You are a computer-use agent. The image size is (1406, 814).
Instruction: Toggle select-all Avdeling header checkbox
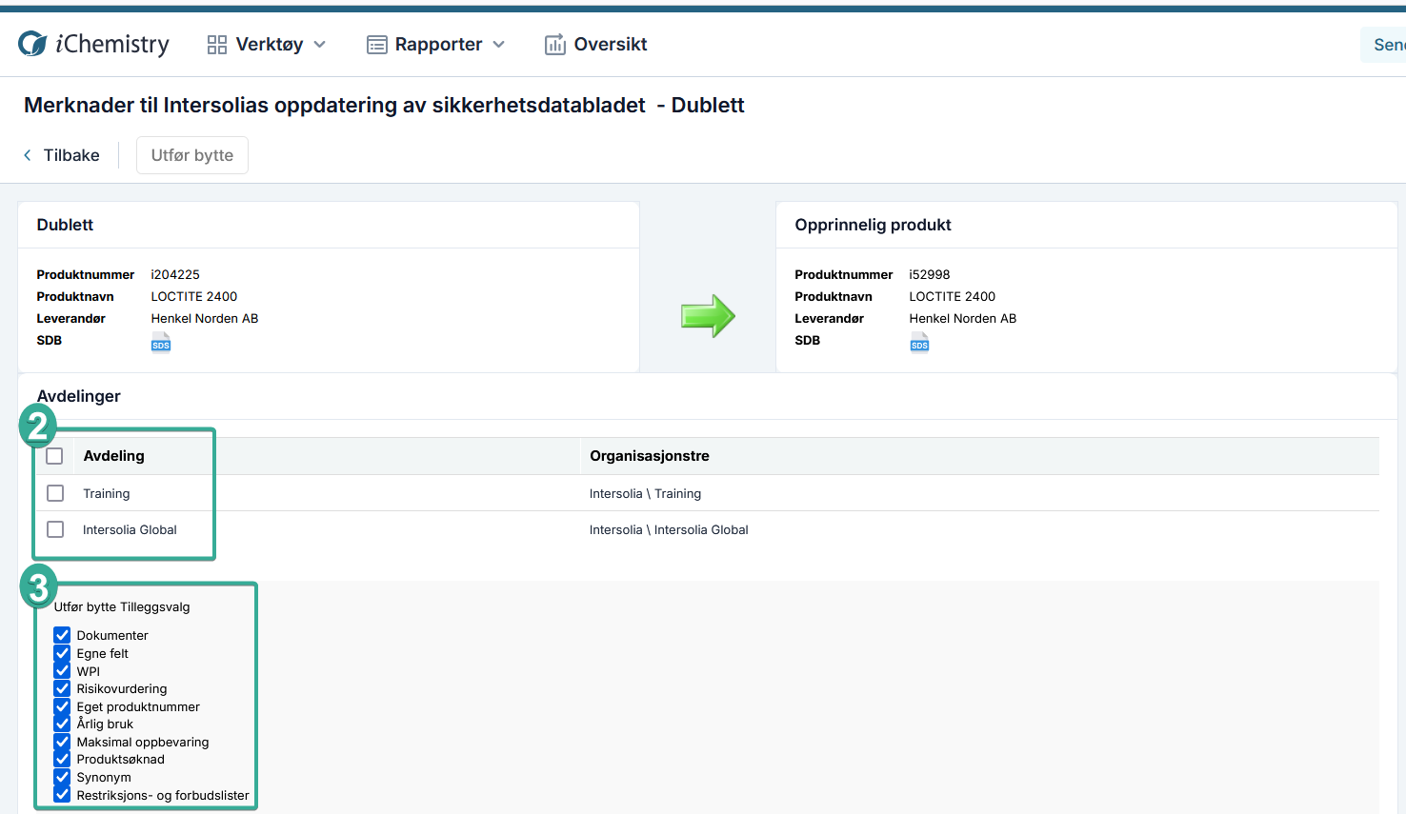click(x=55, y=456)
